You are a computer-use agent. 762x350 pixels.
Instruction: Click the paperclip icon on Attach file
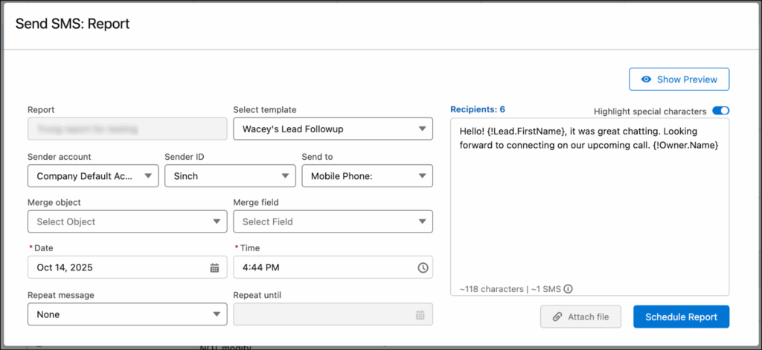point(557,317)
